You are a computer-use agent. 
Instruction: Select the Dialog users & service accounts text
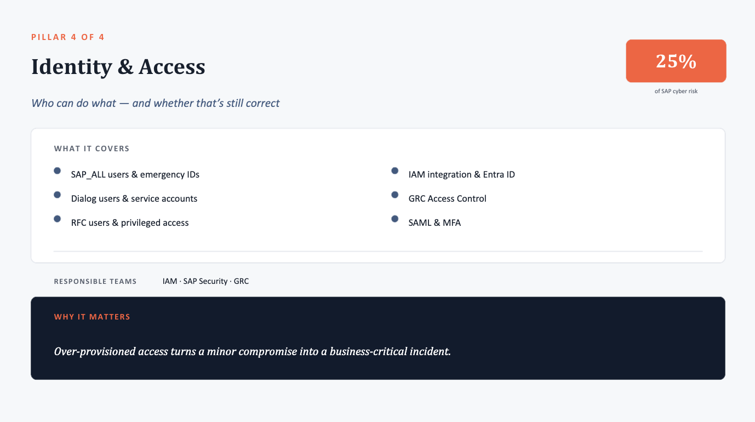click(x=134, y=199)
